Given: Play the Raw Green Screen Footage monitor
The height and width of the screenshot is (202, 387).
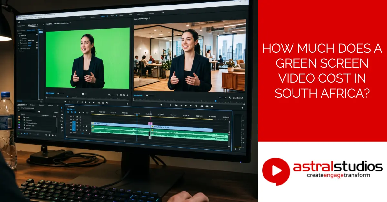Looking at the screenshot, I should [x=85, y=102].
